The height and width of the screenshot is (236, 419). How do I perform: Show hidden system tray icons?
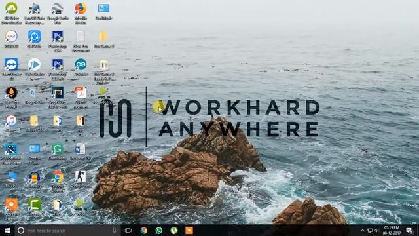click(x=362, y=230)
